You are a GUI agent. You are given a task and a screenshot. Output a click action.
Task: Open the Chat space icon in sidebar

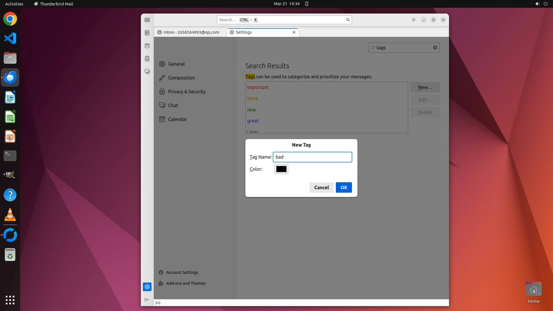click(147, 71)
